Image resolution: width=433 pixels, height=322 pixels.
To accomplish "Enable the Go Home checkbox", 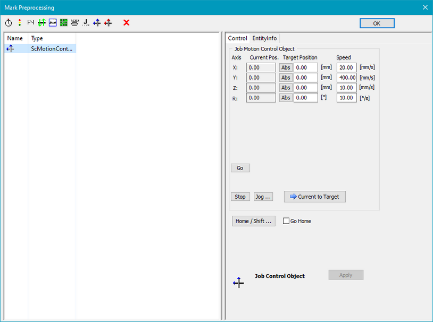I will 286,221.
